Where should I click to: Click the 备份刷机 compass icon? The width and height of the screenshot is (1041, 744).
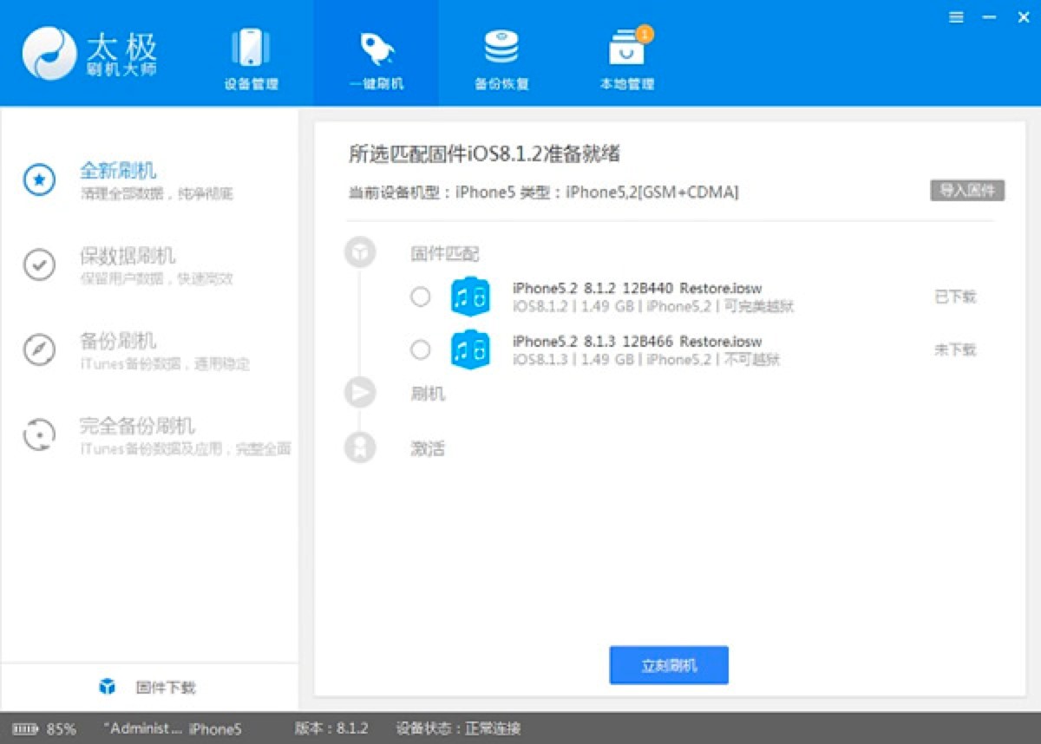click(39, 350)
